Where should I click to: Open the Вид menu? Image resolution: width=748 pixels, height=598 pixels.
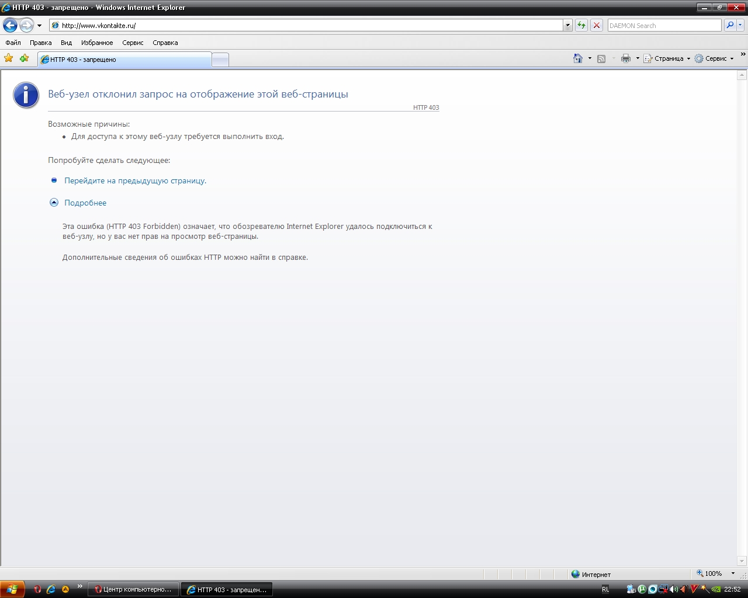point(66,43)
